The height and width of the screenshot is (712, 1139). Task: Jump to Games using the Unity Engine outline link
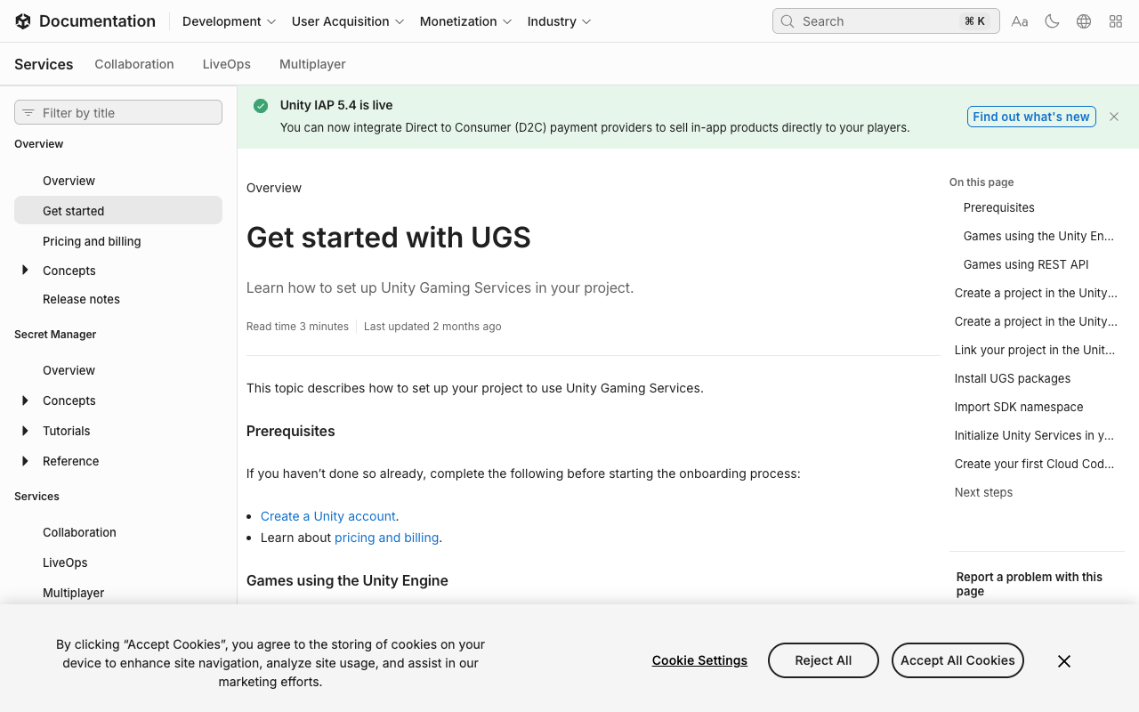1038,236
